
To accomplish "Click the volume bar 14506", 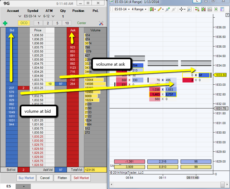I will point(95,84).
